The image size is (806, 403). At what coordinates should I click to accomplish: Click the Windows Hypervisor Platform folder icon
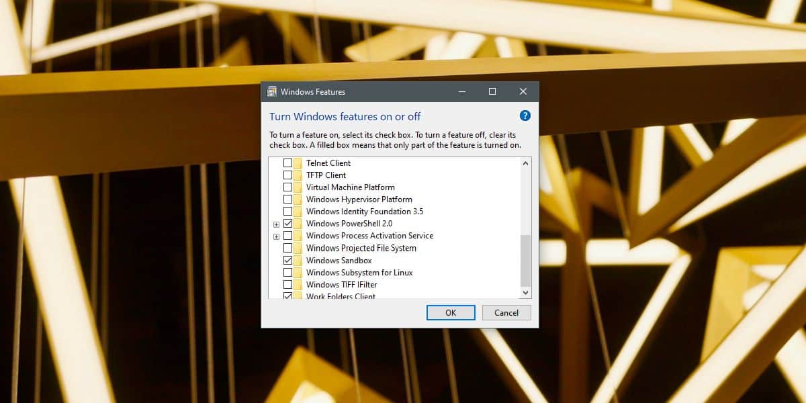coord(298,199)
